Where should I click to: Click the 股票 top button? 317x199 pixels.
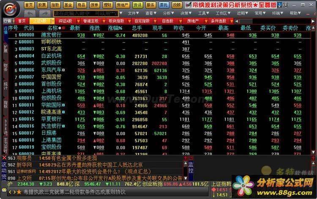pos(42,5)
